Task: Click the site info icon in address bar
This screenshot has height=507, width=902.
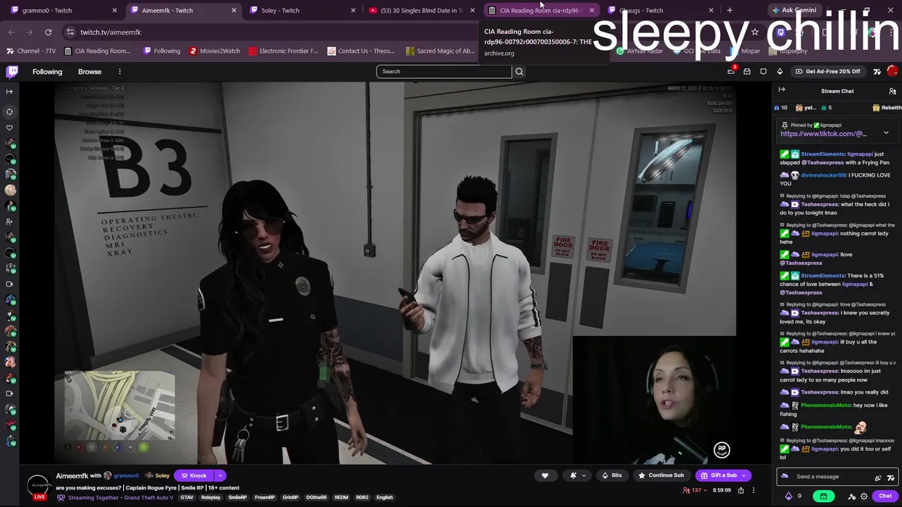Action: click(70, 32)
